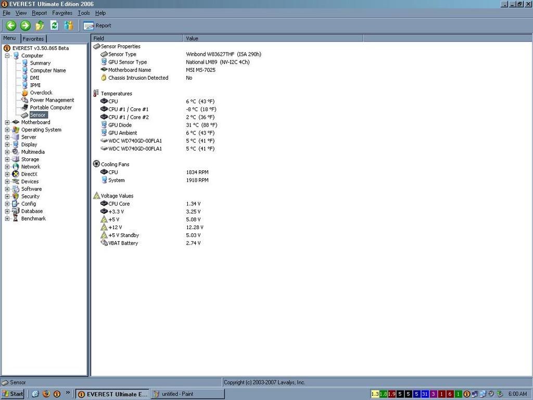
Task: Open the Computer Name page
Action: point(48,70)
